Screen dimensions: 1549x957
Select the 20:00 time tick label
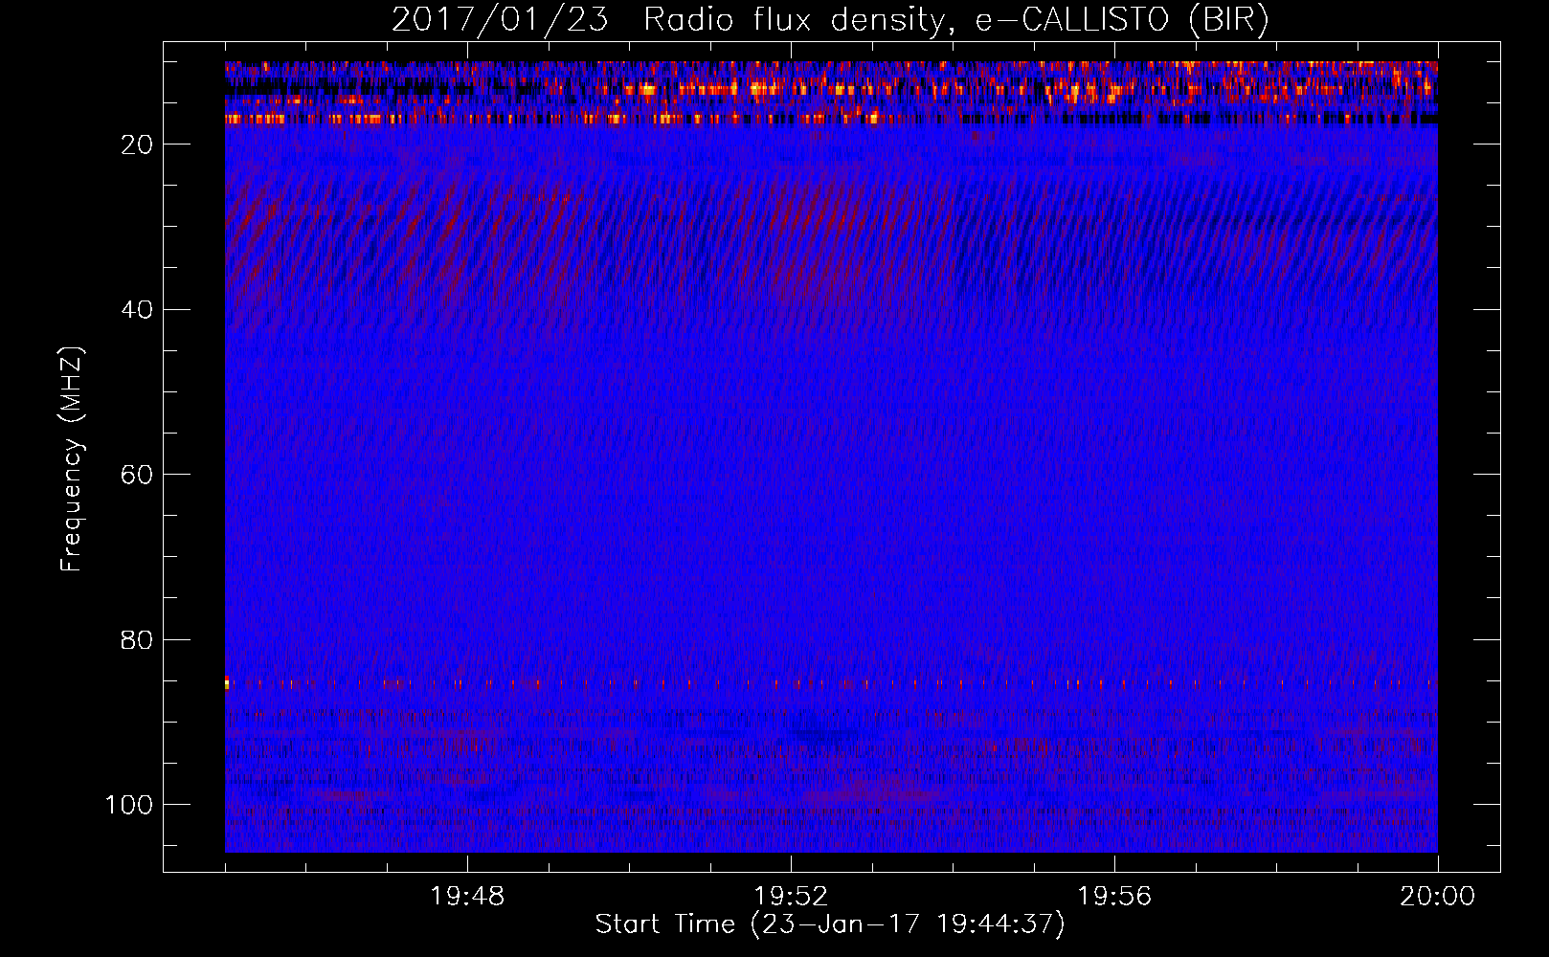1438,897
